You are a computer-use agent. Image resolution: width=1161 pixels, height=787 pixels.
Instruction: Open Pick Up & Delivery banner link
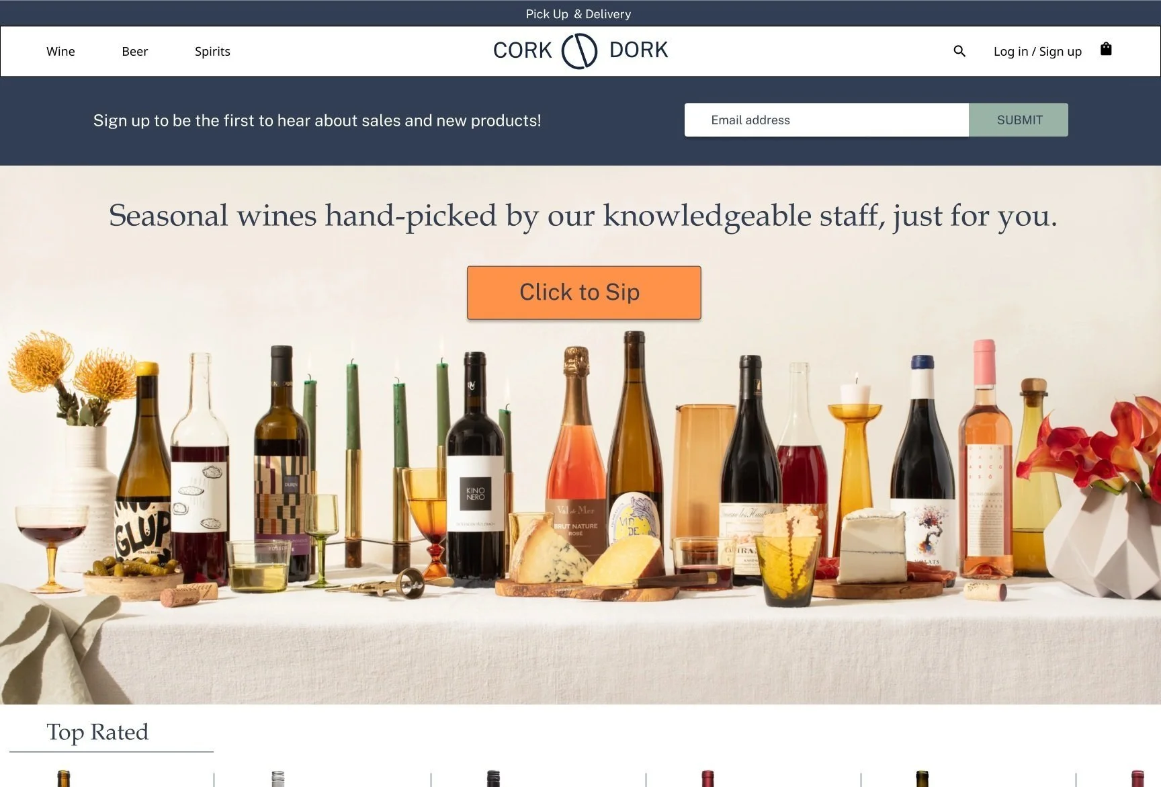click(x=578, y=13)
